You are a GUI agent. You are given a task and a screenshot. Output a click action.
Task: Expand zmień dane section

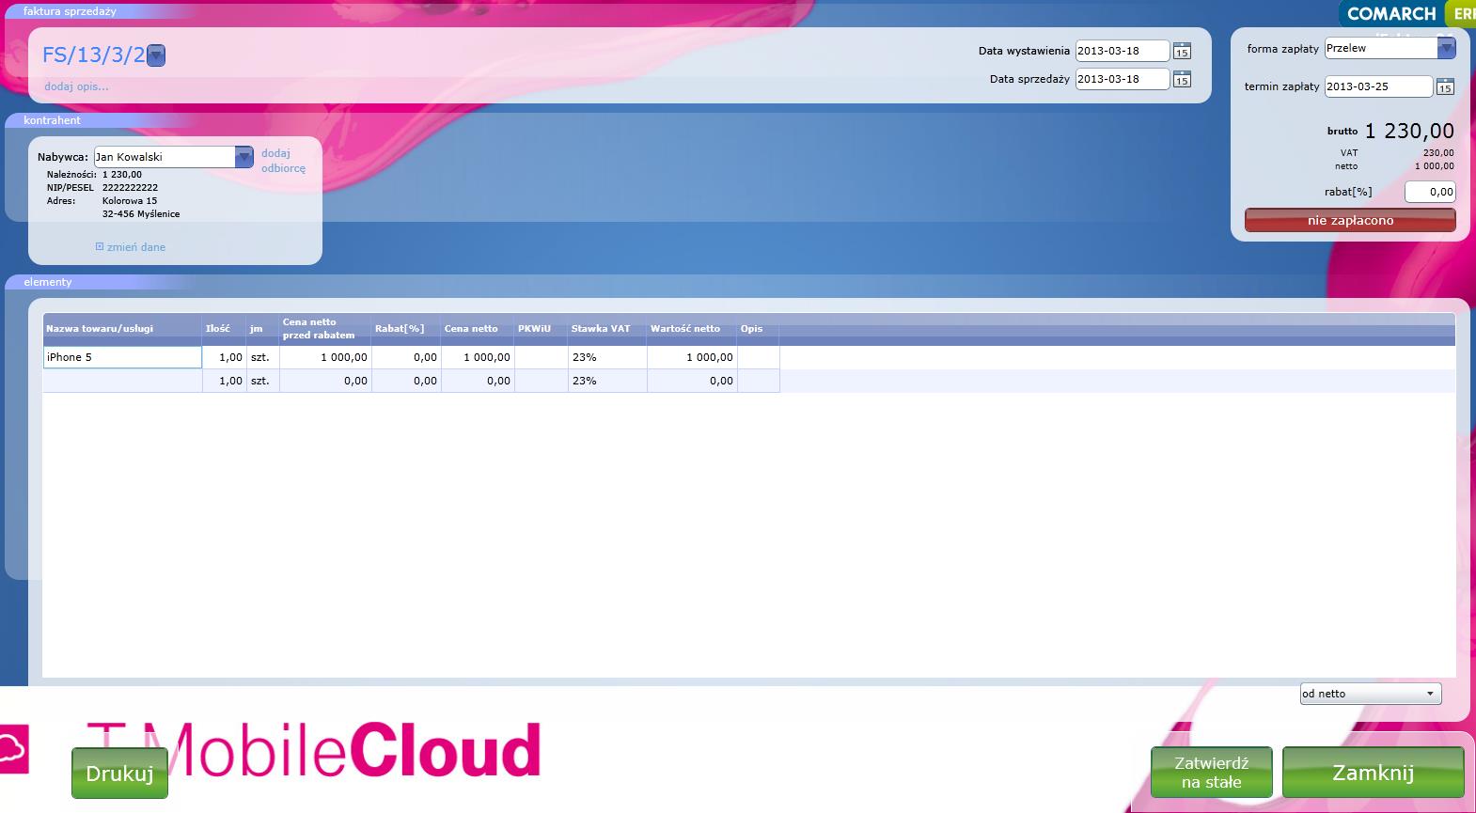pyautogui.click(x=131, y=247)
